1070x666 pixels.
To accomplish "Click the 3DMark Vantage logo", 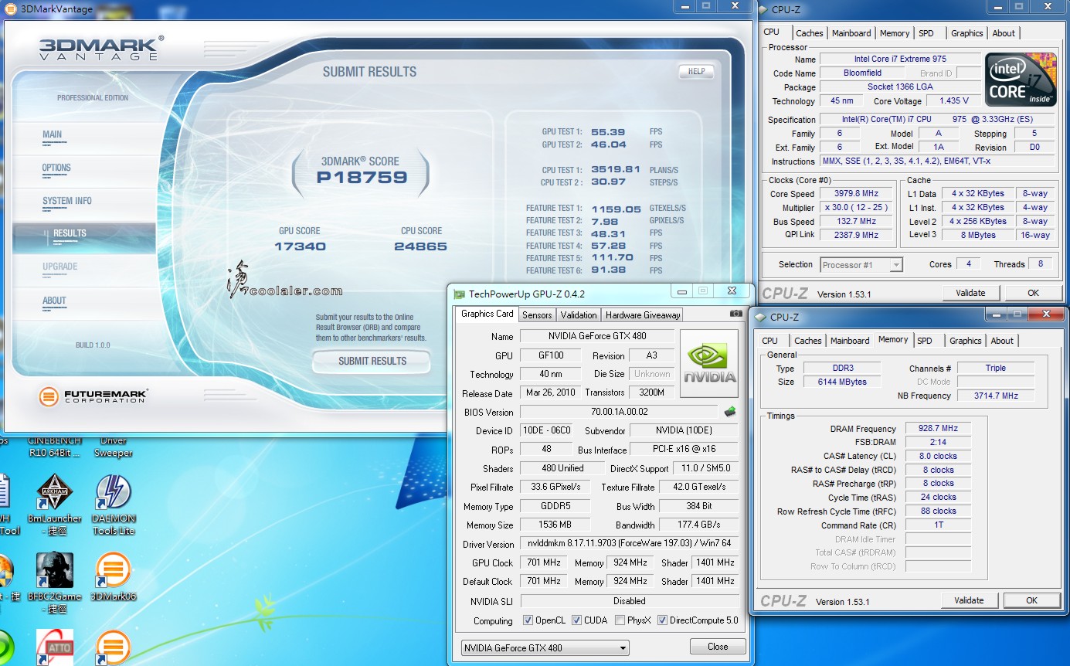I will [100, 48].
